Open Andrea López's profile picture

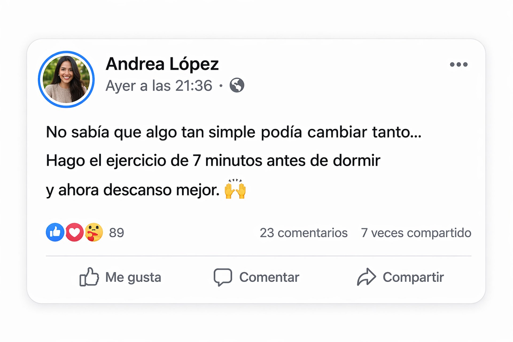pyautogui.click(x=66, y=79)
